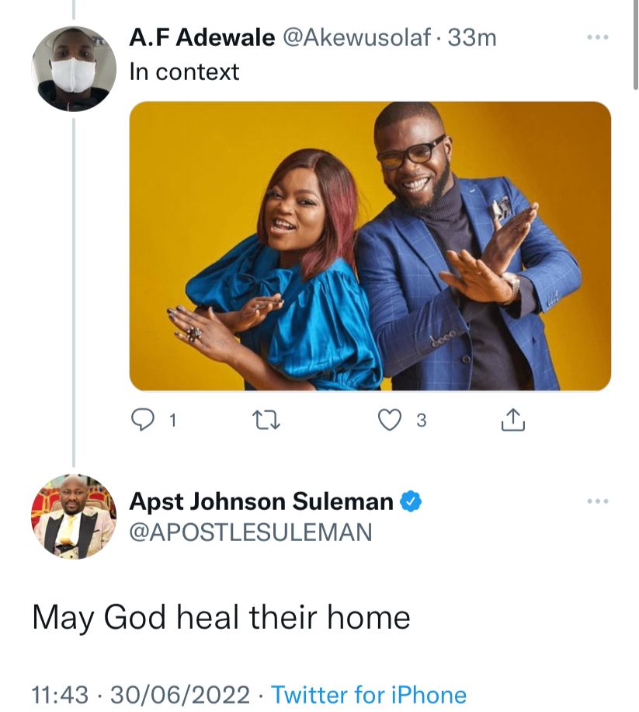Click the 'May God heal their home' text
639x712 pixels.
pyautogui.click(x=221, y=618)
